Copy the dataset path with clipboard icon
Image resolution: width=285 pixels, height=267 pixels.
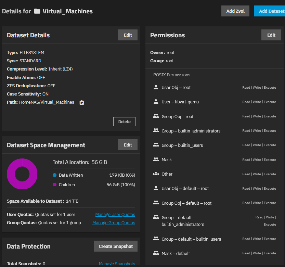82,103
